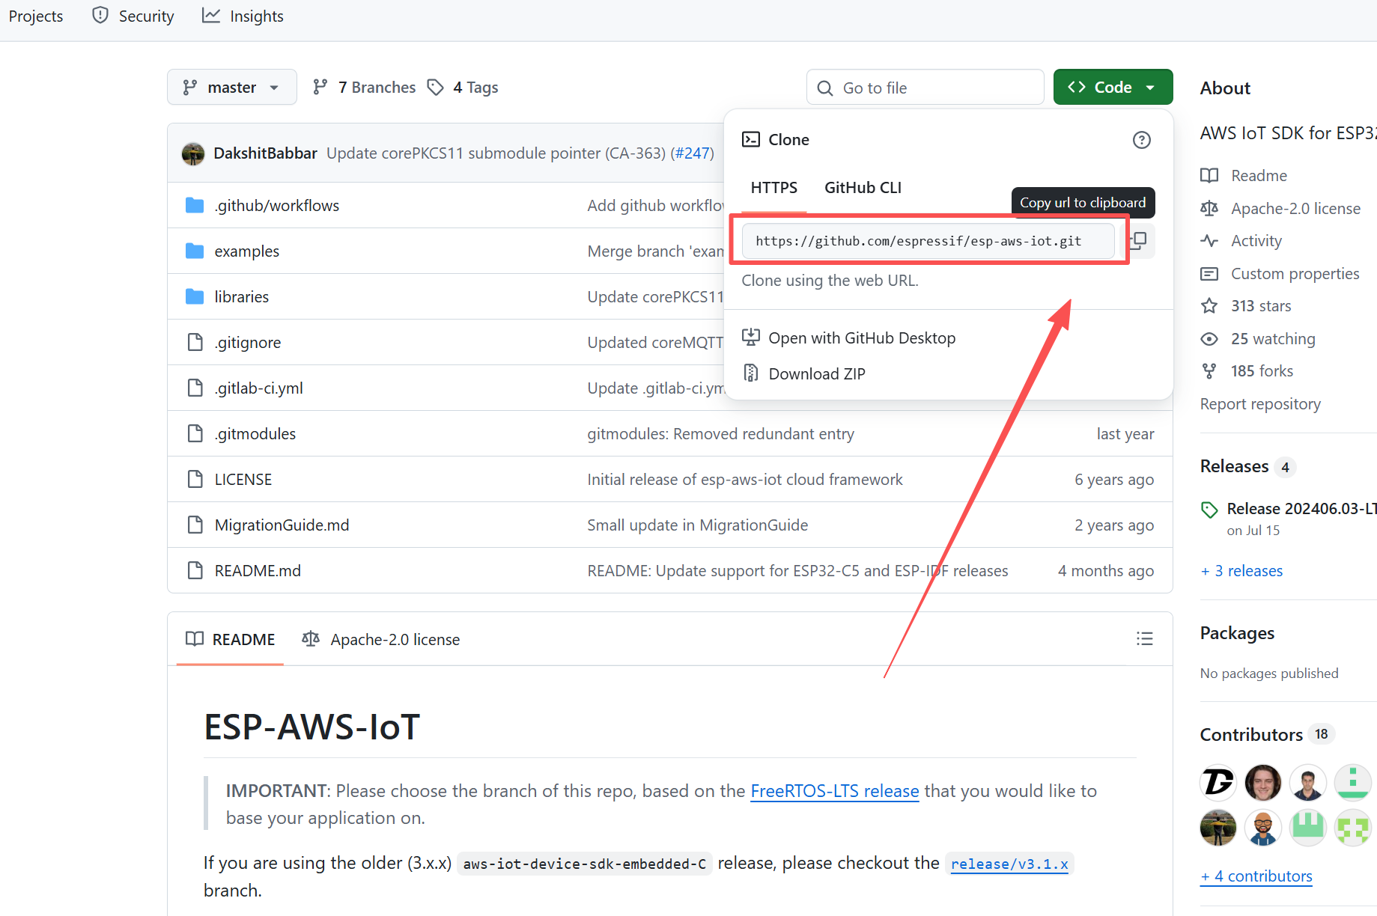The width and height of the screenshot is (1377, 916).
Task: Click DakshitBabbar author name
Action: [x=265, y=153]
